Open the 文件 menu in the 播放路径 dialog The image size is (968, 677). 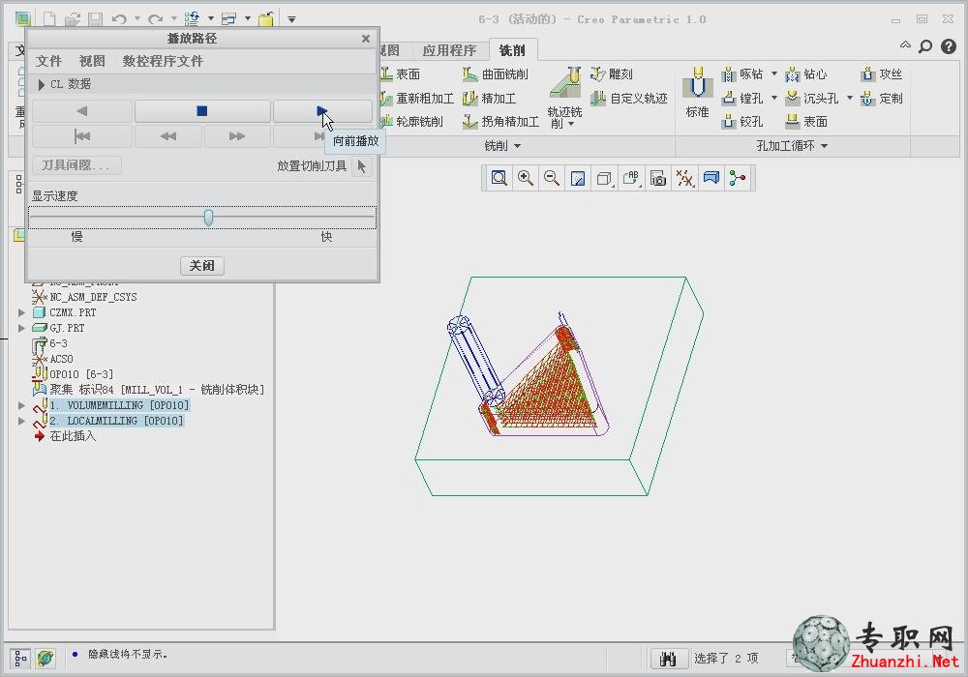pyautogui.click(x=48, y=61)
